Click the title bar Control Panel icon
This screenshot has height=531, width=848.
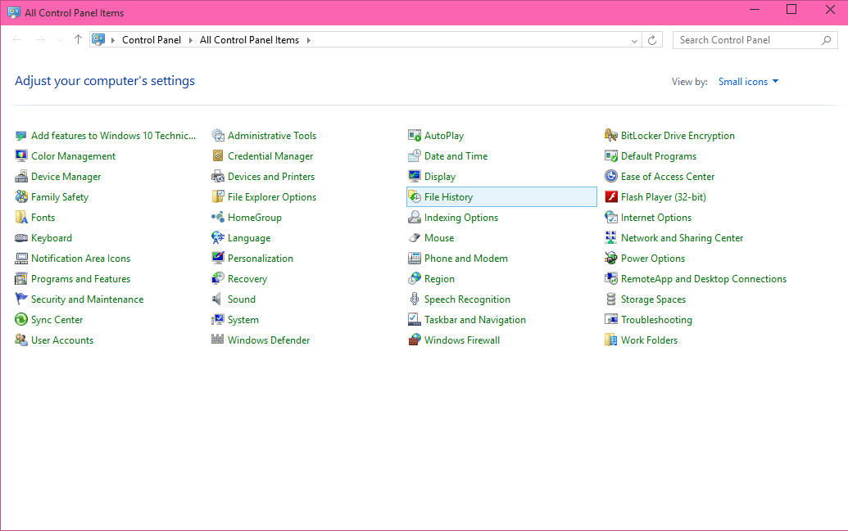click(14, 12)
